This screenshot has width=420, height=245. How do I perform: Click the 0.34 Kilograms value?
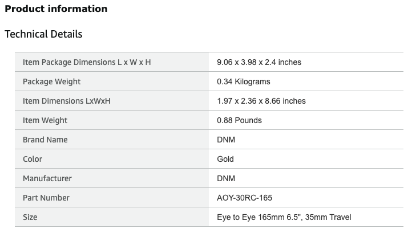244,81
